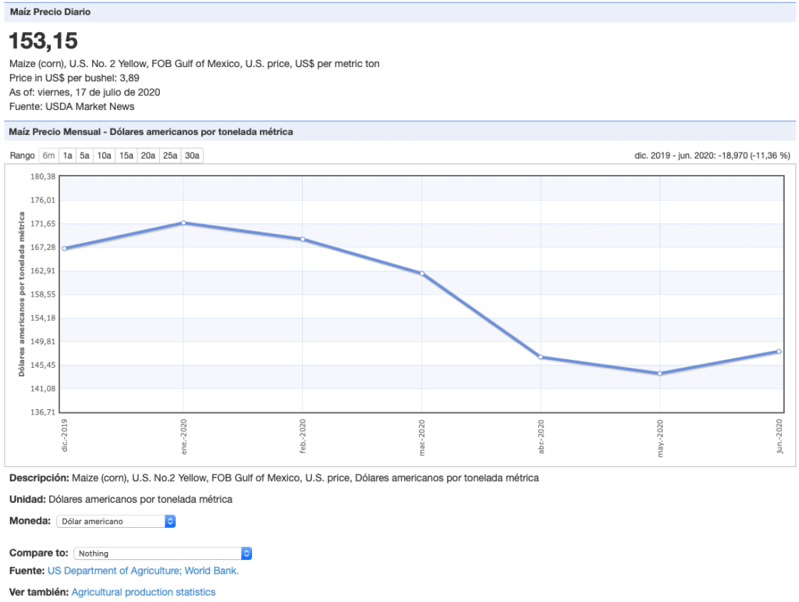Screen dimensions: 799x602
Task: Select the jun.-2020 final data point
Action: [779, 351]
